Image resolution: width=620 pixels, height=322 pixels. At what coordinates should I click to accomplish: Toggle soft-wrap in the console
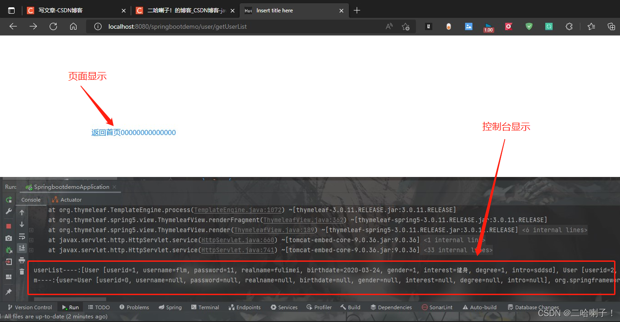point(22,236)
